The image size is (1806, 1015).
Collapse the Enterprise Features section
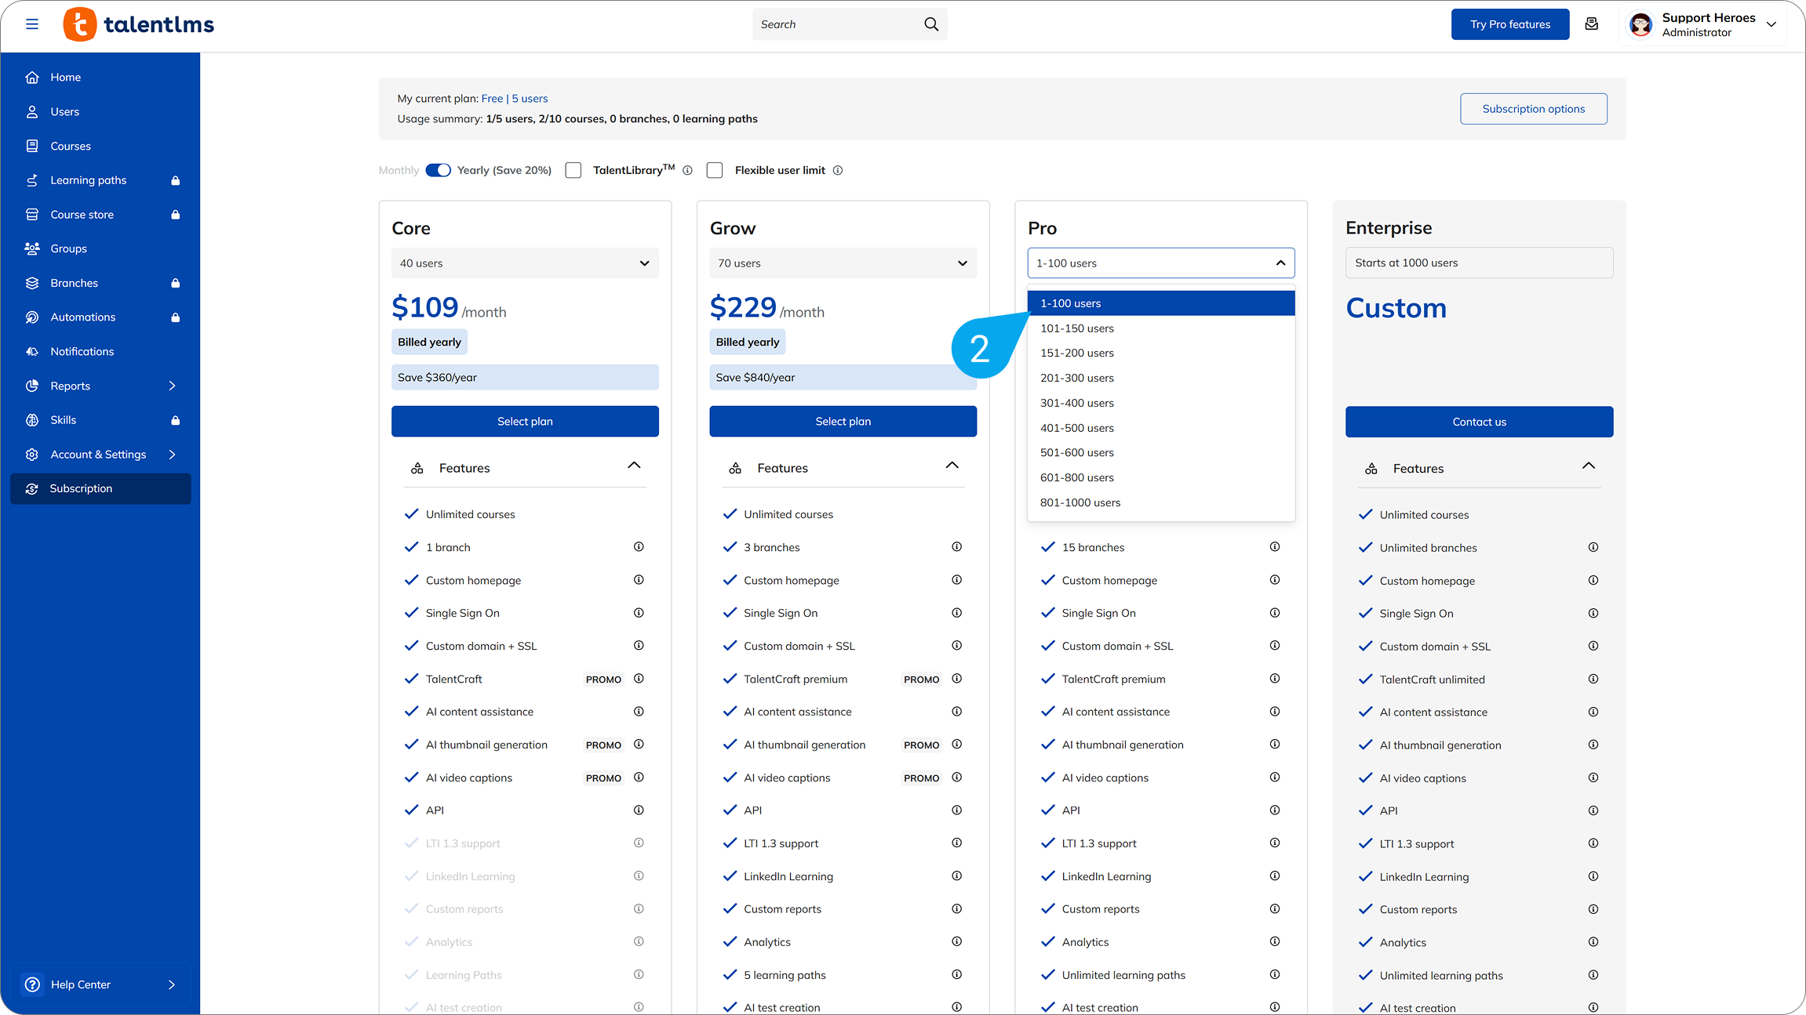coord(1589,467)
